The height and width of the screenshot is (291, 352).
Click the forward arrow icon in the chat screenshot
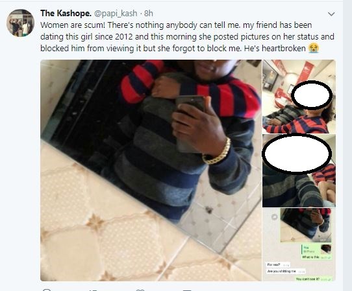tap(274, 216)
